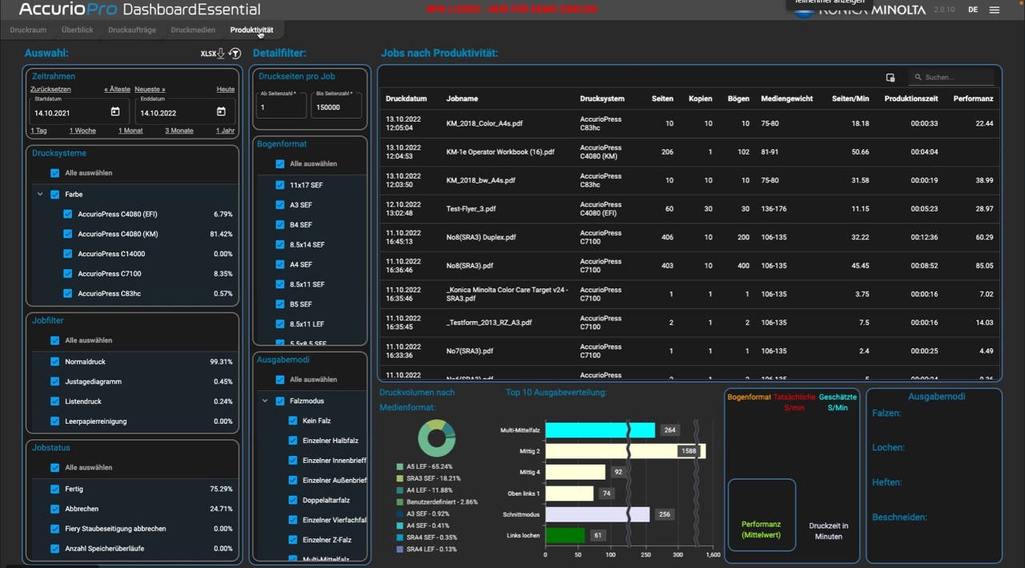Toggle Fertig job status checkbox
The height and width of the screenshot is (568, 1025).
[x=54, y=489]
